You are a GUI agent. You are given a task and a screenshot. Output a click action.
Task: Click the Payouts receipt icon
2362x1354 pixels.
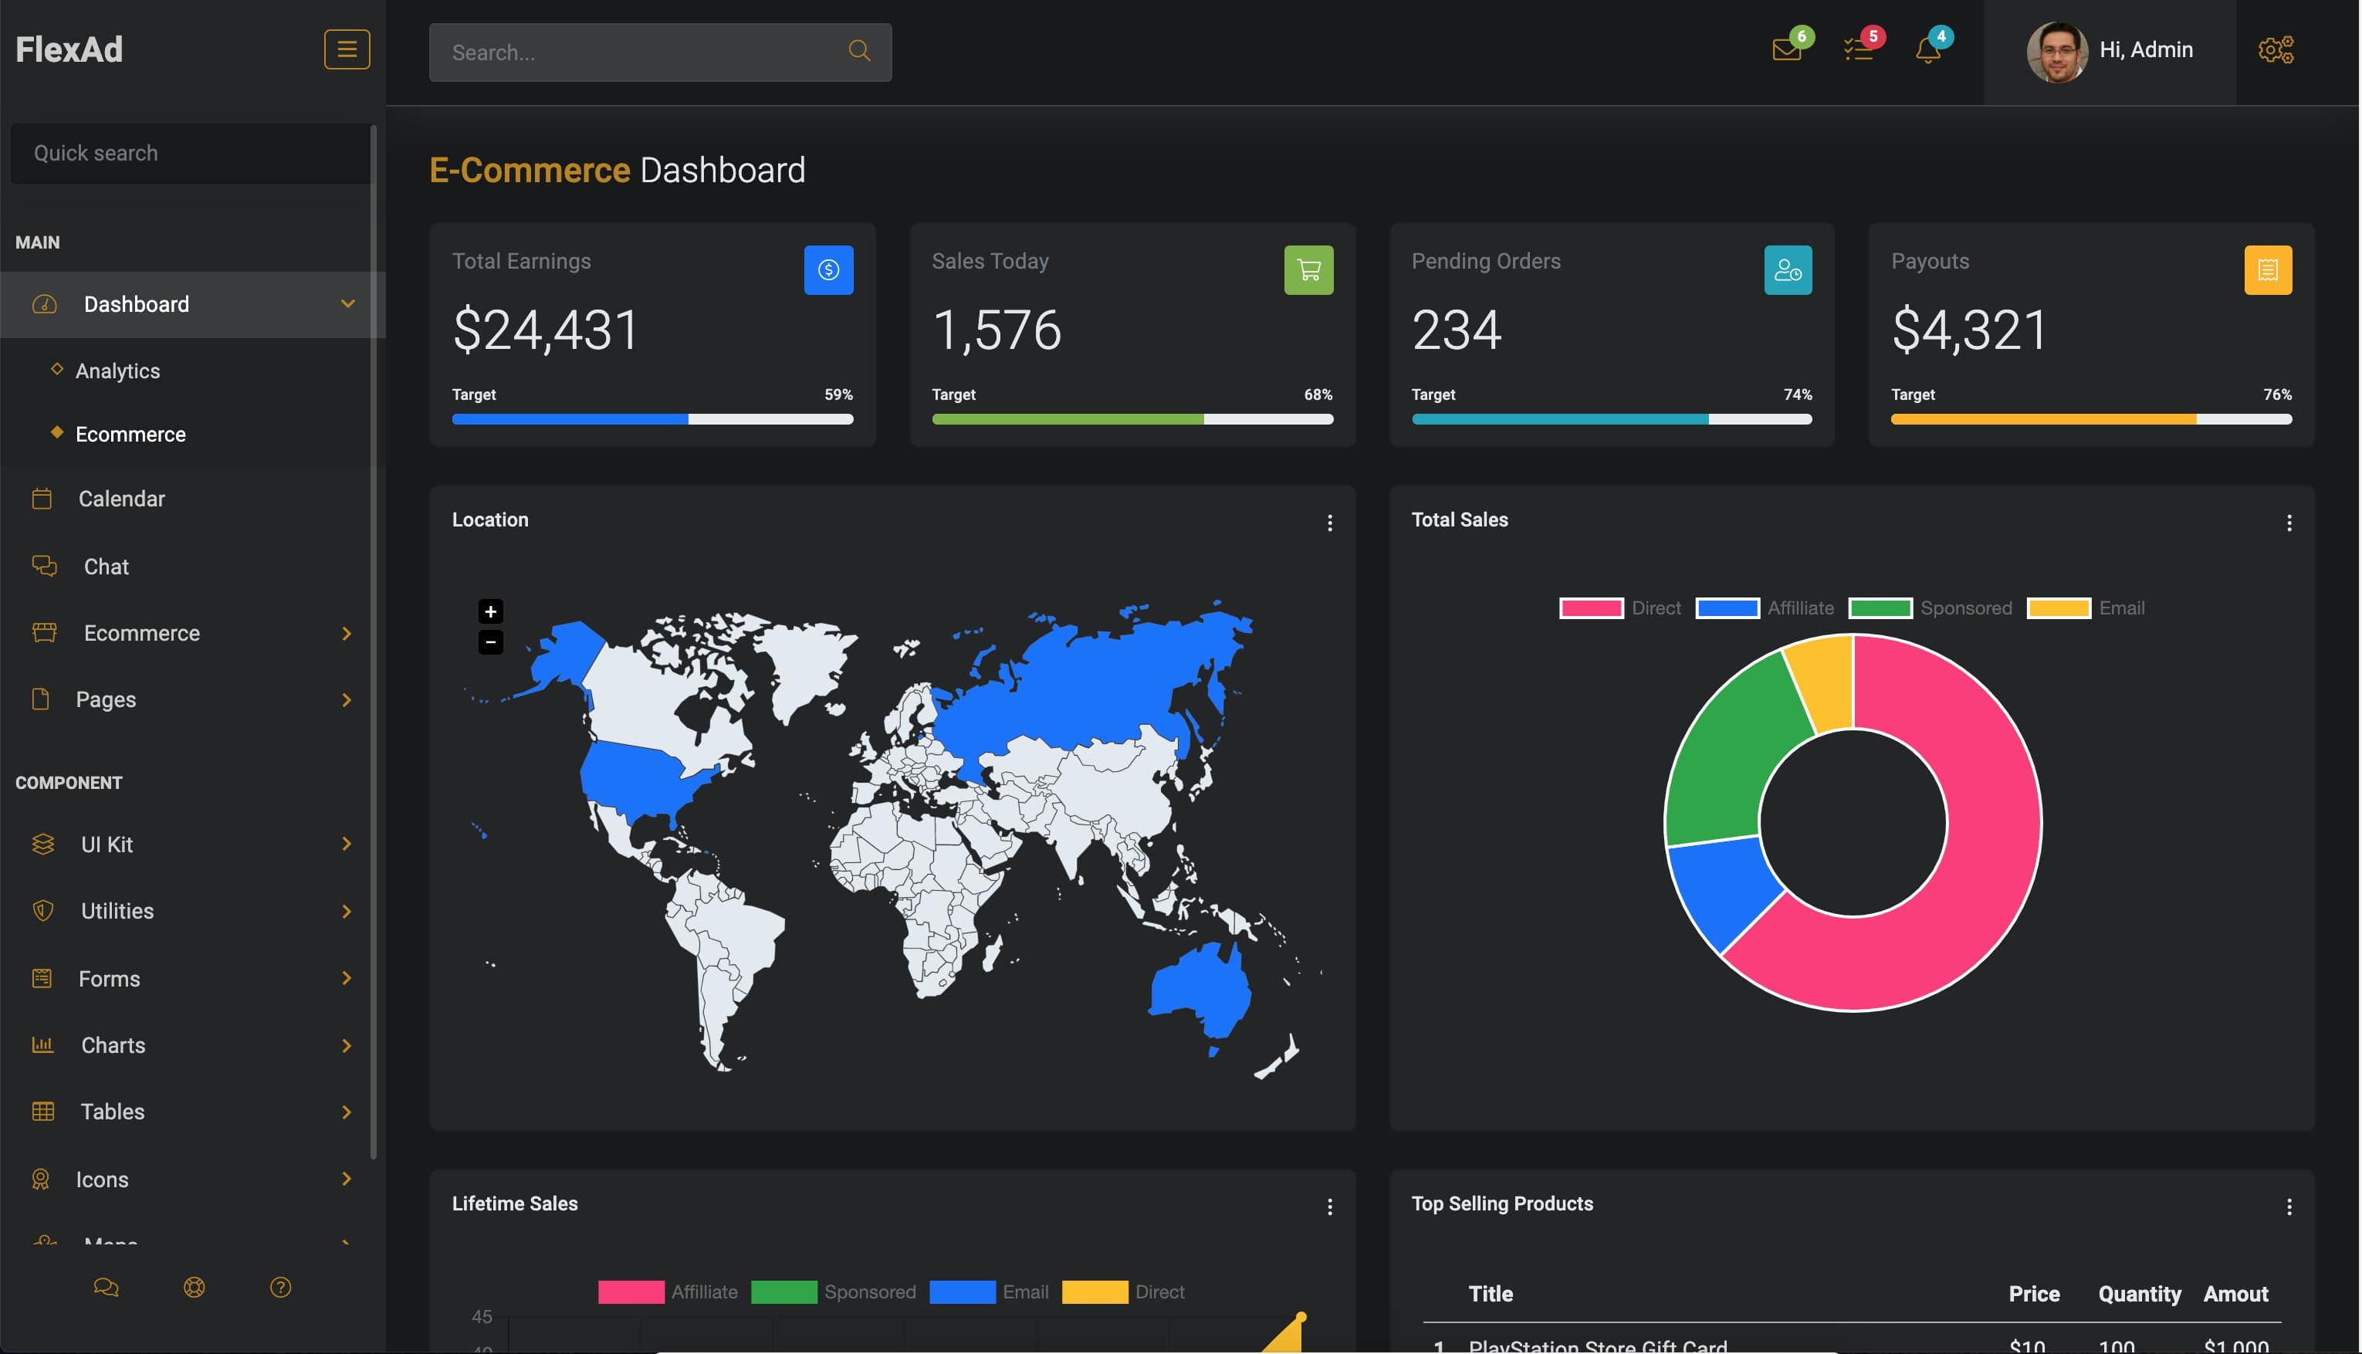[2267, 269]
